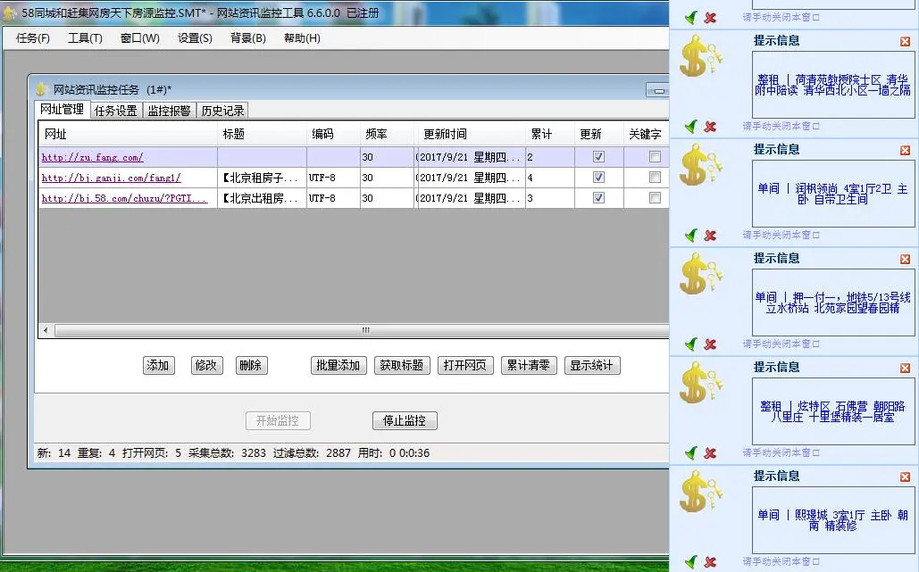This screenshot has width=919, height=572.
Task: Sort by the 累计 column header
Action: (x=550, y=134)
